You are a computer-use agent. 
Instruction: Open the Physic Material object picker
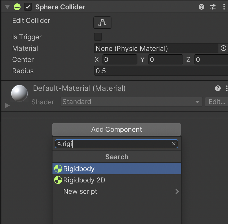coord(223,48)
